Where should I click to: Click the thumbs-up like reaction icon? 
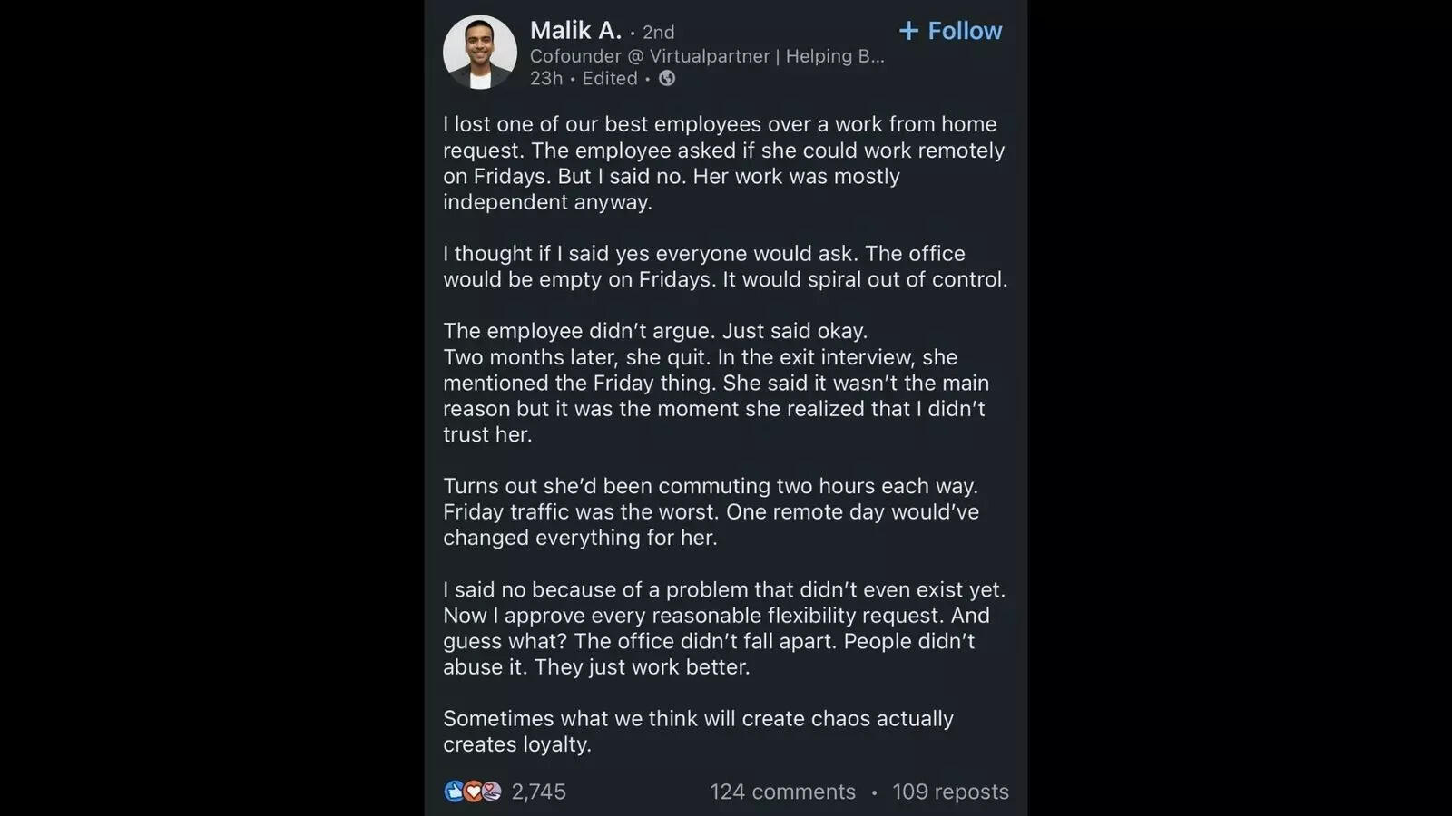[454, 791]
